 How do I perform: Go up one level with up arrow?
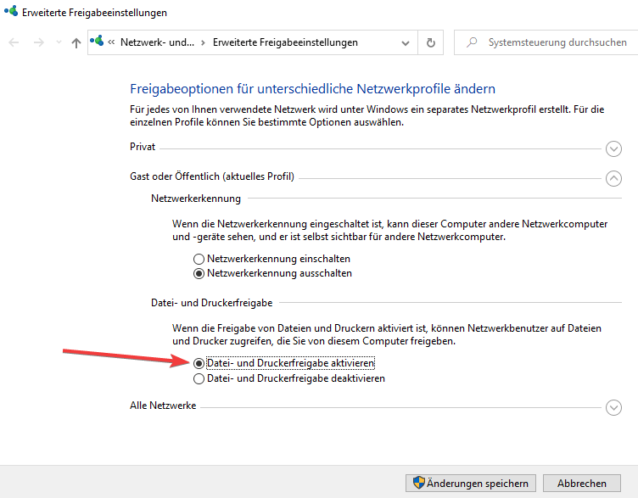[76, 42]
